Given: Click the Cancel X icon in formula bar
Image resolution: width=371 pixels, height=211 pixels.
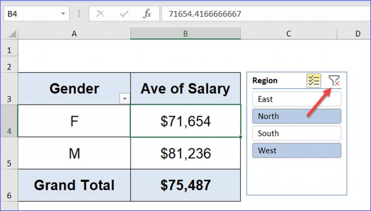Looking at the screenshot, I should pos(100,14).
